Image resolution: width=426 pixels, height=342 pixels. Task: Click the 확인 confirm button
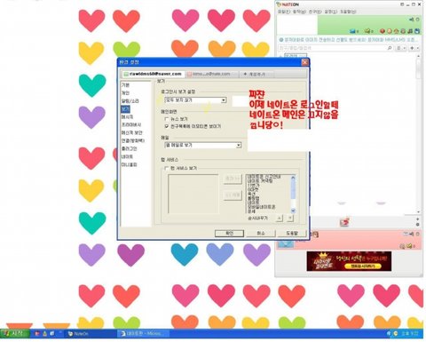[229, 234]
